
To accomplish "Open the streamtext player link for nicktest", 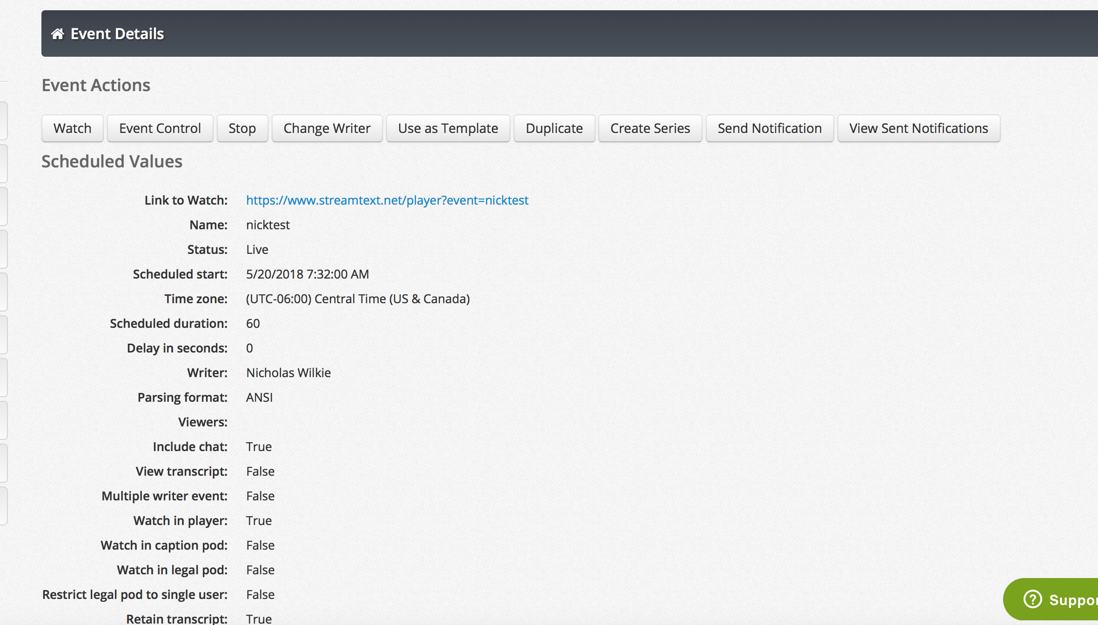I will (x=387, y=200).
